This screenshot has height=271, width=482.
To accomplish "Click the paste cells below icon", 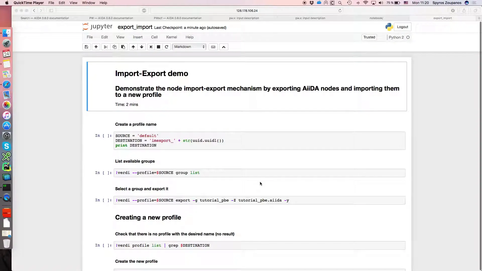I will click(x=123, y=47).
